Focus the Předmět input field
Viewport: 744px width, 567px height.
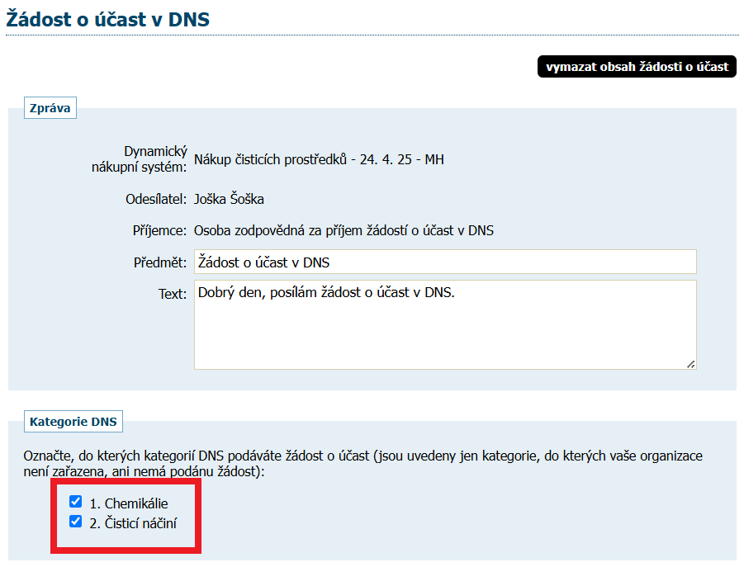445,262
